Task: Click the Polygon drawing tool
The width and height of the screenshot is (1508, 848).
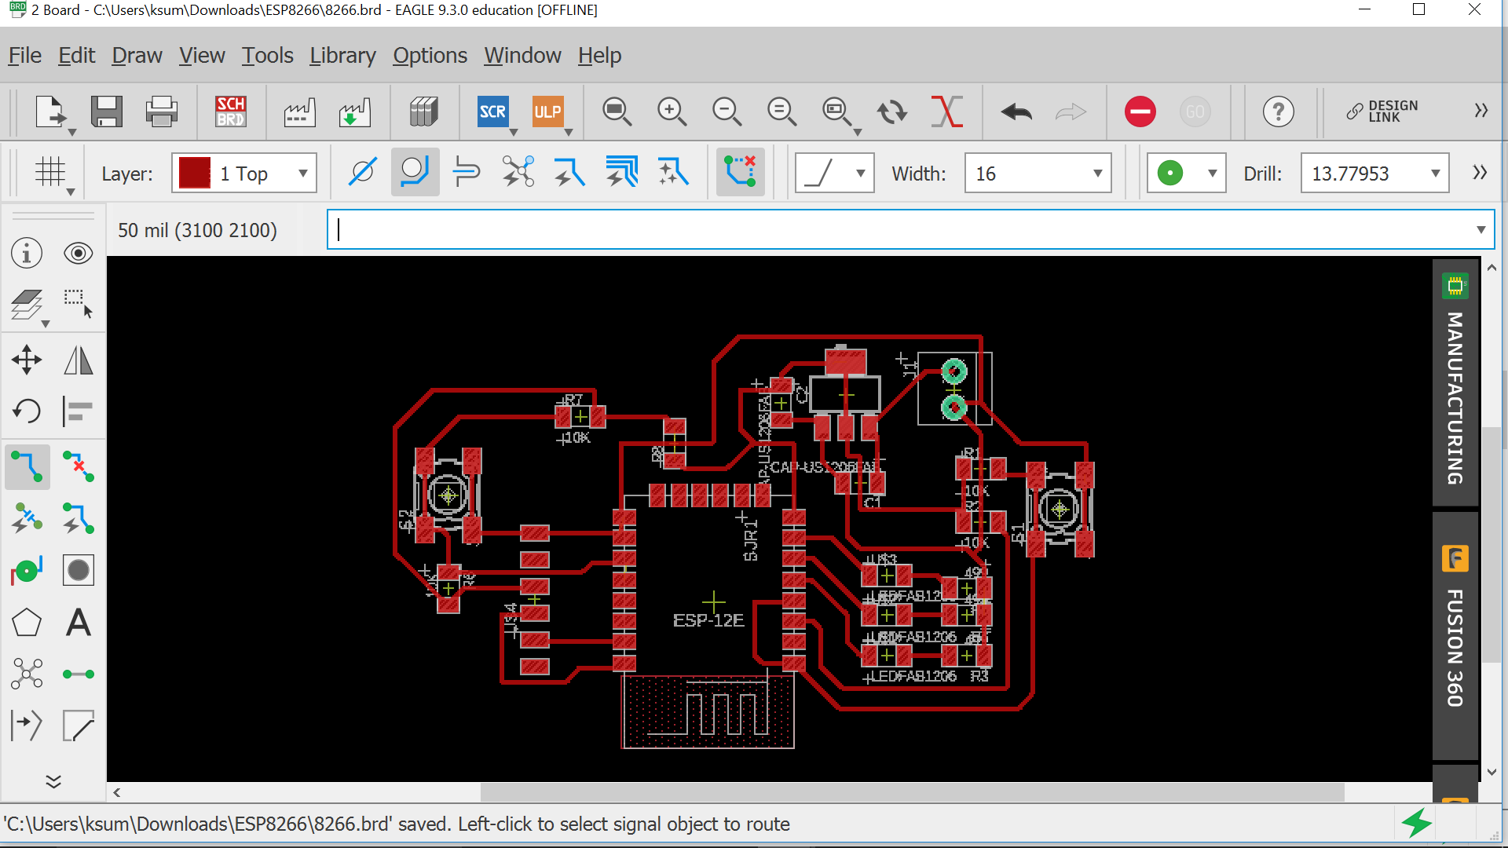Action: click(x=27, y=623)
